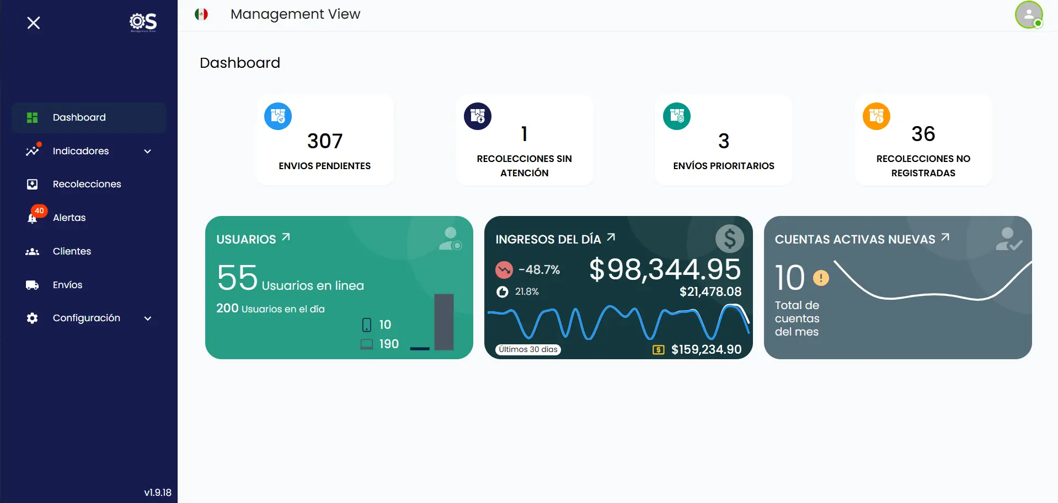Click '200 Usuarios en el día' text
The height and width of the screenshot is (503, 1058).
pos(270,309)
